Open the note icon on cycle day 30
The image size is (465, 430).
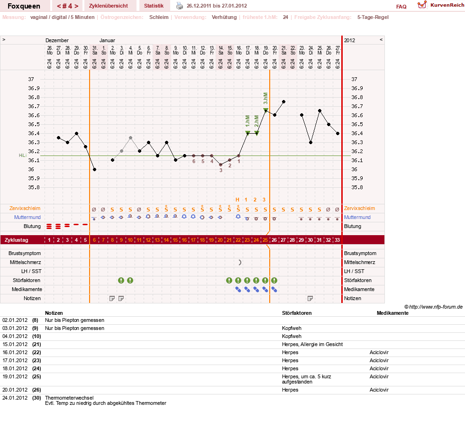[x=310, y=299]
